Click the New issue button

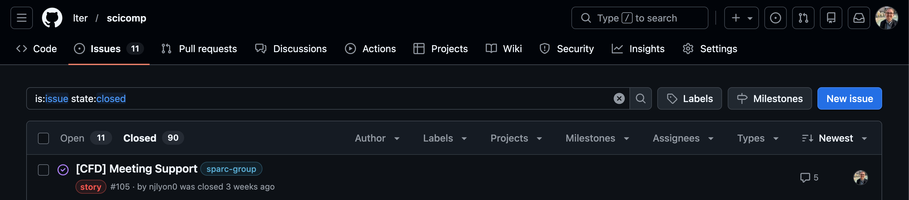(849, 99)
